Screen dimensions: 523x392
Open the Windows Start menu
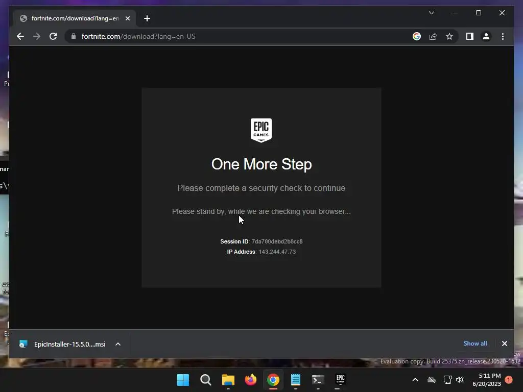183,380
